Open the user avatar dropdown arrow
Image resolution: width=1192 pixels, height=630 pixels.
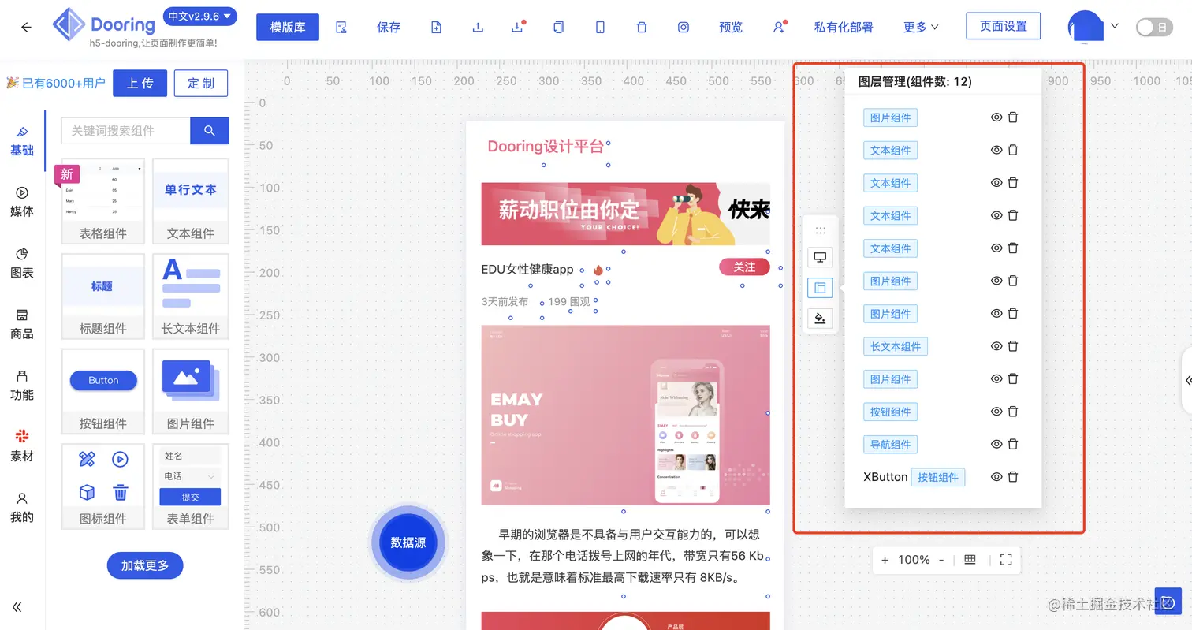click(x=1115, y=26)
